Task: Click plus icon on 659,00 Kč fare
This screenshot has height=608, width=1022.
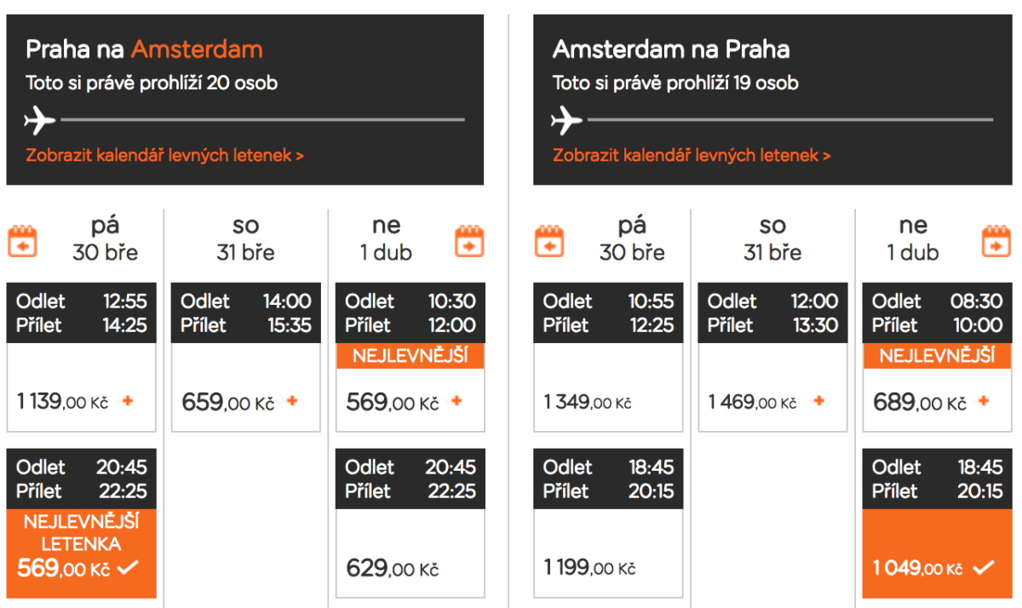Action: click(x=292, y=401)
